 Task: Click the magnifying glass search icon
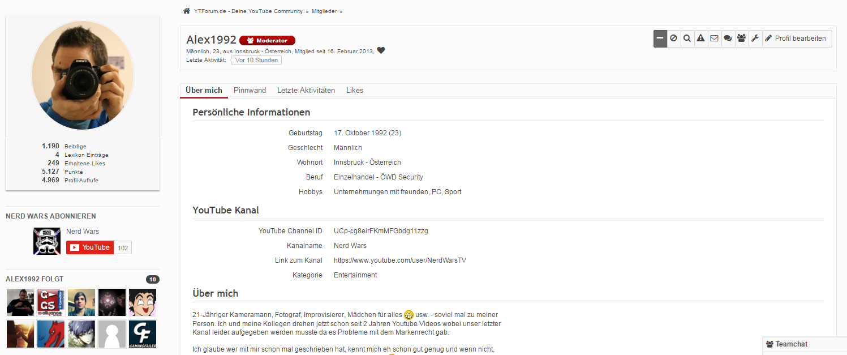[687, 39]
